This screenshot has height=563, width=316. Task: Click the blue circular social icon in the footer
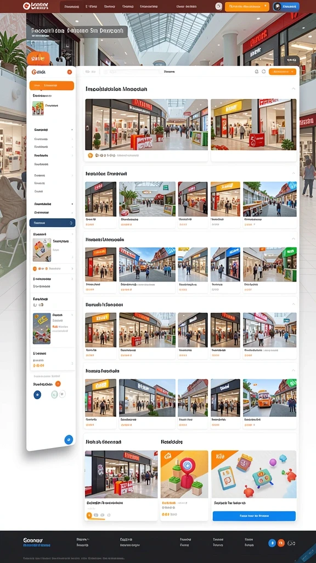[x=272, y=543]
